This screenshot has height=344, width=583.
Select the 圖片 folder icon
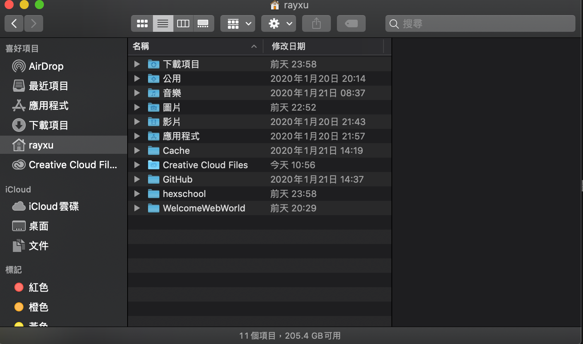tap(153, 107)
